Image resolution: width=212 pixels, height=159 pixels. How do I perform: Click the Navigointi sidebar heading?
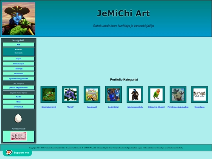18,40
